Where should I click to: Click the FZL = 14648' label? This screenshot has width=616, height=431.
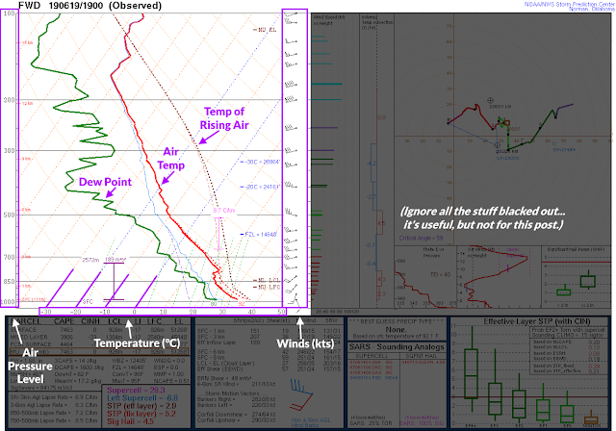click(x=259, y=235)
